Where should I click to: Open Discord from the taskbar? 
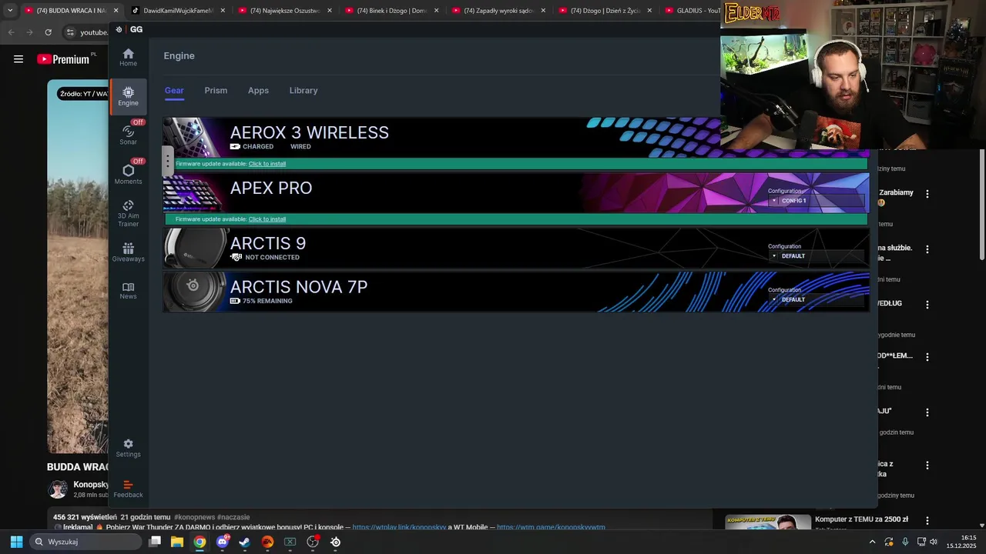(x=223, y=542)
